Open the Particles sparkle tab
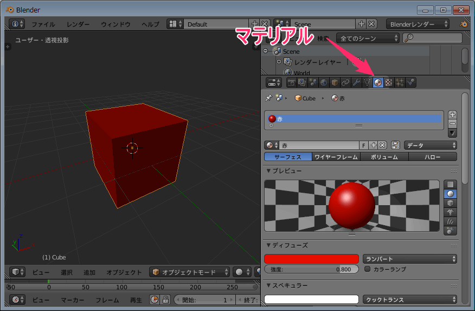The height and width of the screenshot is (311, 475). click(400, 82)
